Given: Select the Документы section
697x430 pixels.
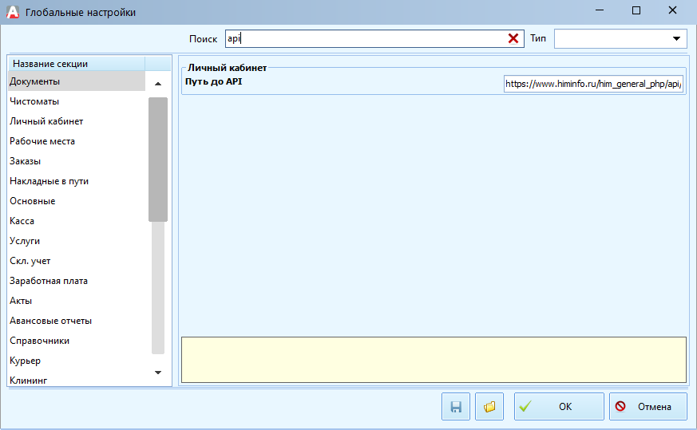Looking at the screenshot, I should pos(34,81).
